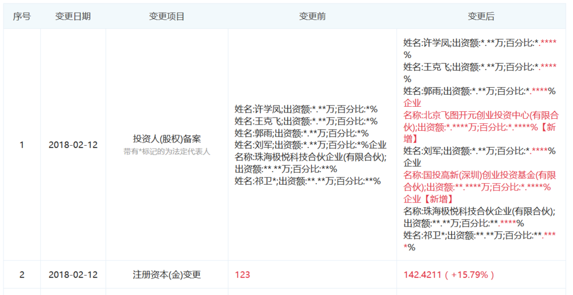This screenshot has height=295, width=573.
Task: Click serial number 1 cell
Action: (22, 145)
